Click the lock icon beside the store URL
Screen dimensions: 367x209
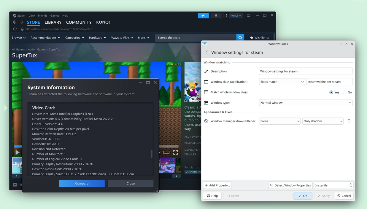(x=22, y=29)
